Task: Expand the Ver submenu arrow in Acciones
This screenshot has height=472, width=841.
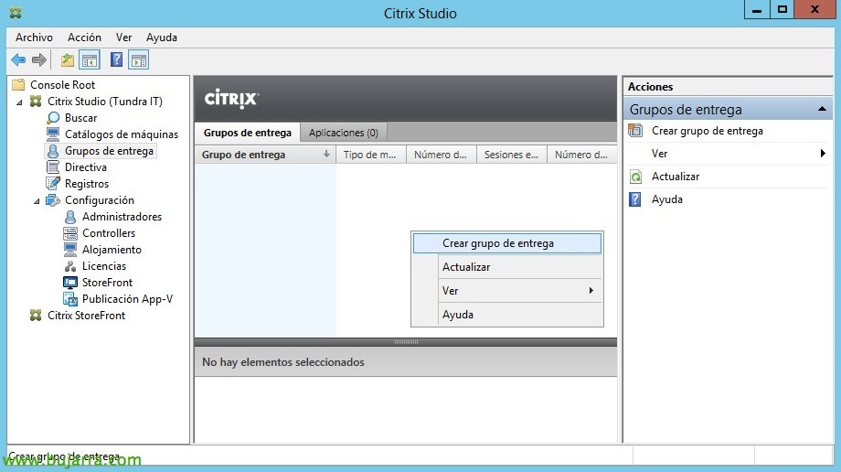Action: tap(823, 154)
